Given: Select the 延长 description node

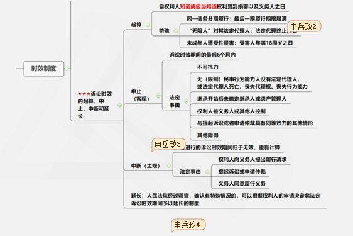Looking at the screenshot, I should pyautogui.click(x=225, y=199).
